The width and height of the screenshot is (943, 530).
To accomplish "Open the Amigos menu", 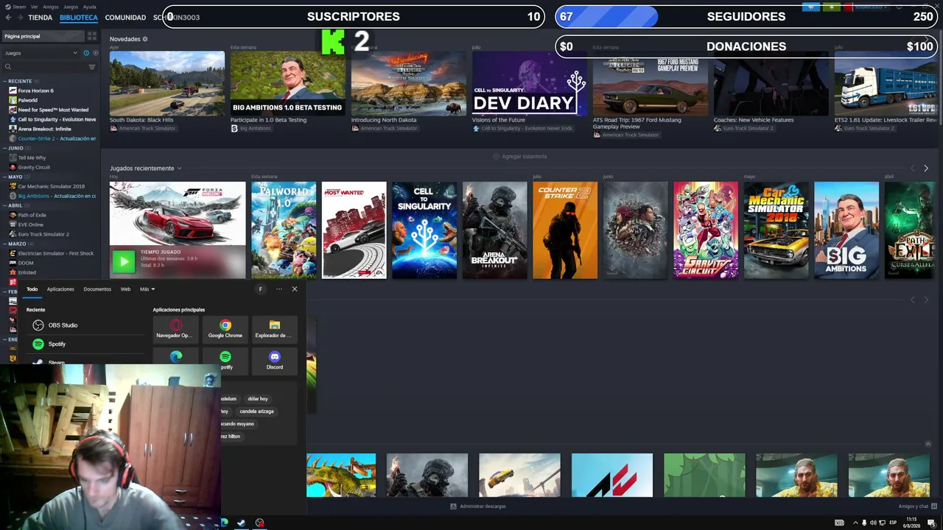I will click(51, 7).
